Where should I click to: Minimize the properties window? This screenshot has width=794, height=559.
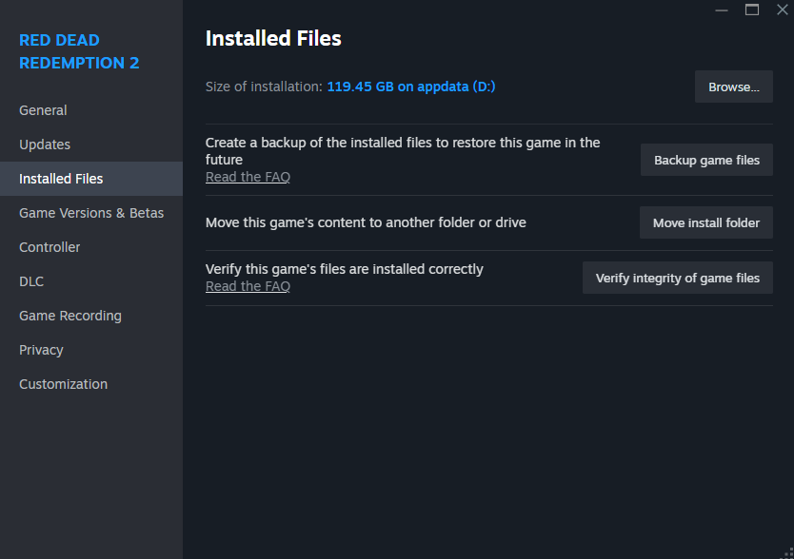pos(723,10)
